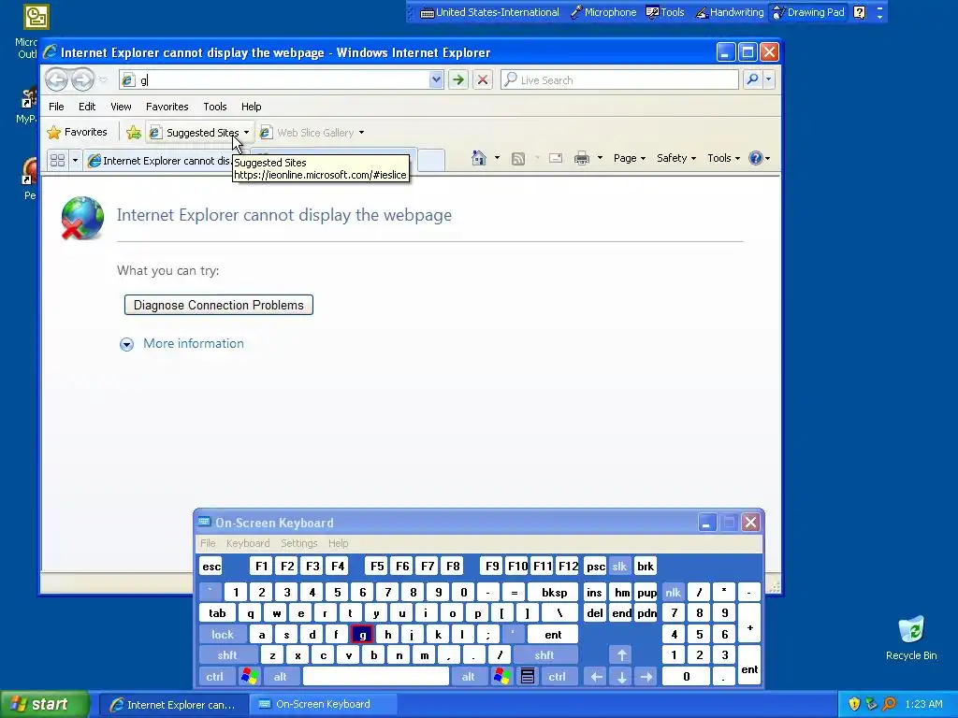Click the down arrow key on On-Screen Keyboard
The width and height of the screenshot is (958, 718).
click(621, 677)
